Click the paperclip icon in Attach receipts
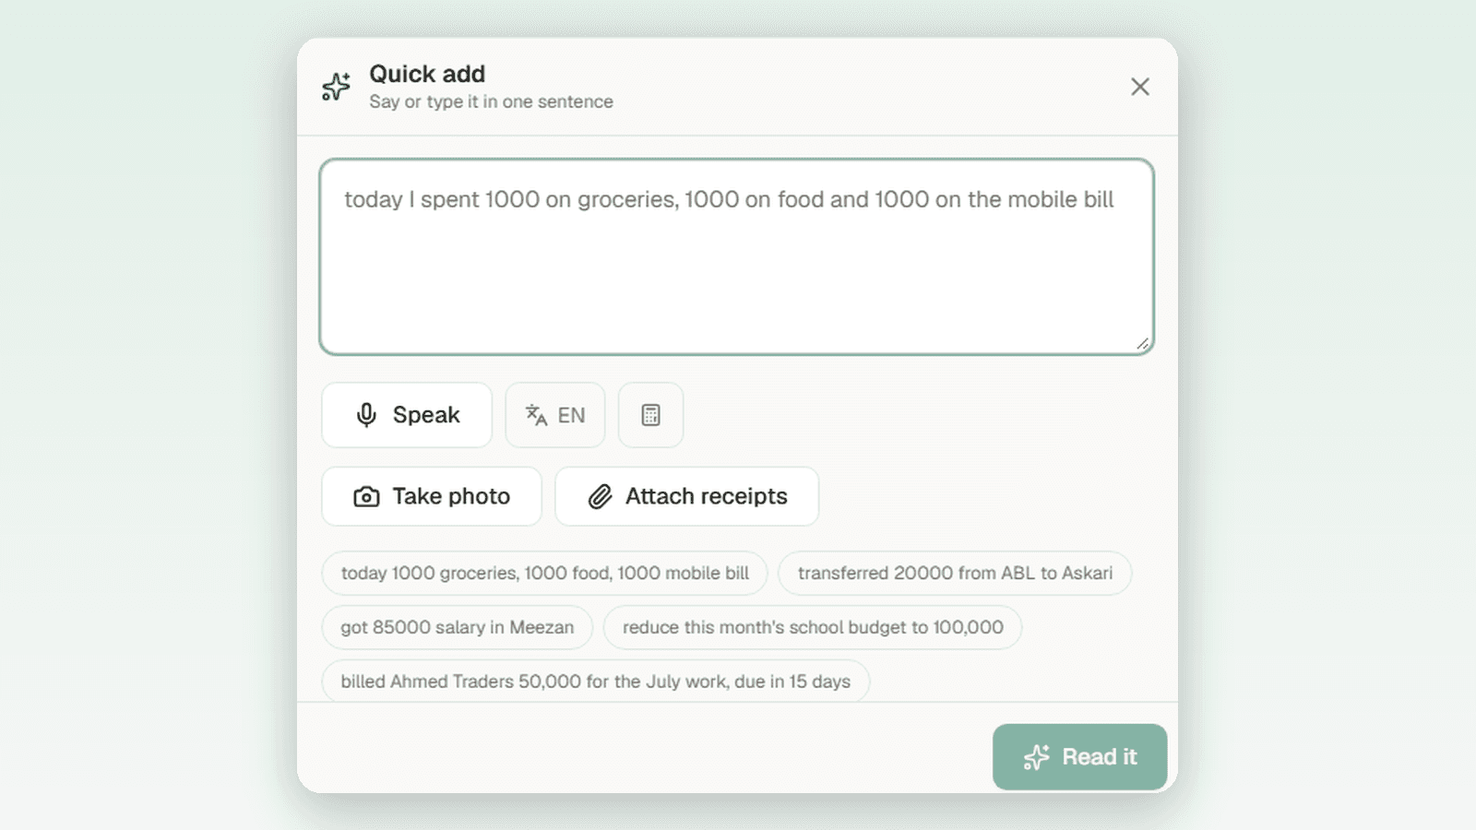1476x830 pixels. [x=600, y=496]
